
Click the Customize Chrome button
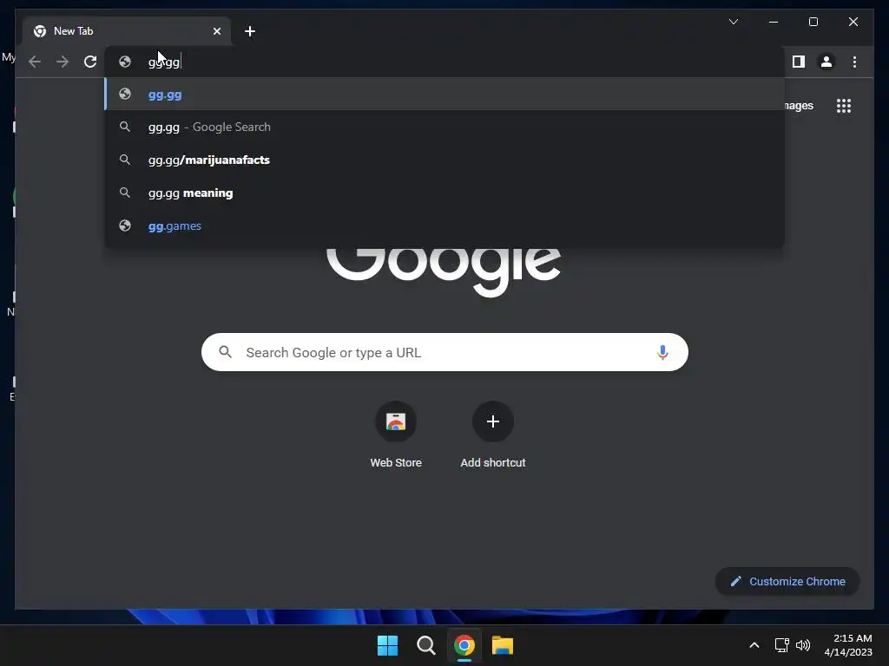pyautogui.click(x=787, y=582)
